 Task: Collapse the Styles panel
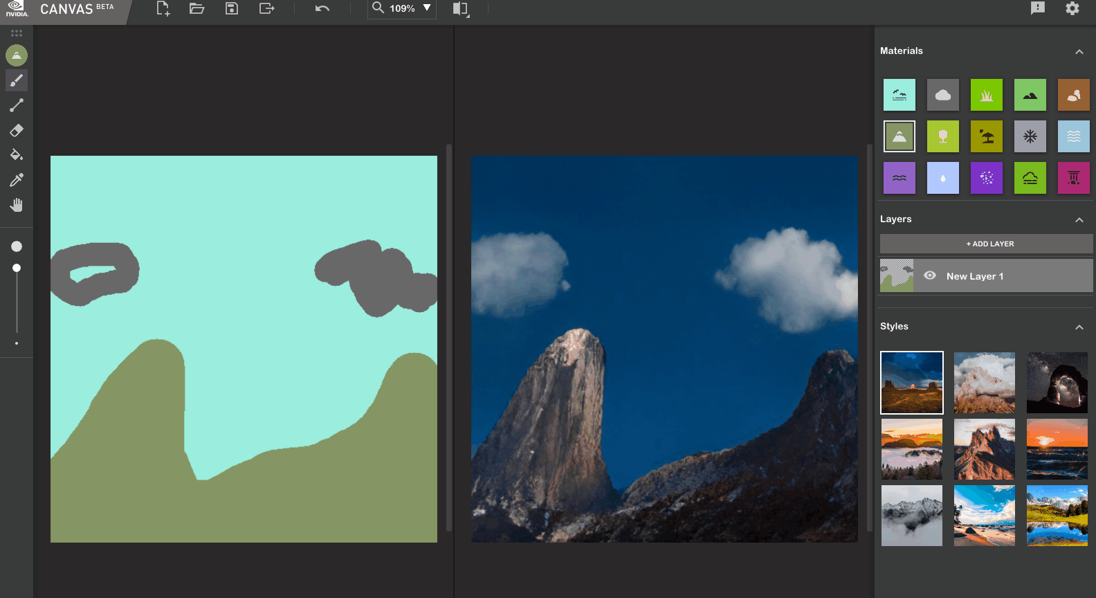click(1079, 327)
